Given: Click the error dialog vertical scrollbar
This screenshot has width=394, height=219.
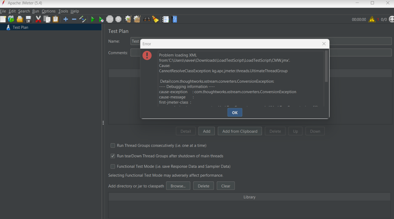Looking at the screenshot, I should [x=326, y=66].
